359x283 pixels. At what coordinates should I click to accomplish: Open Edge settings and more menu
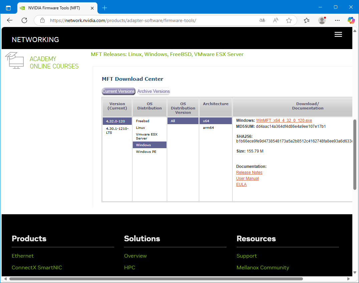point(337,20)
